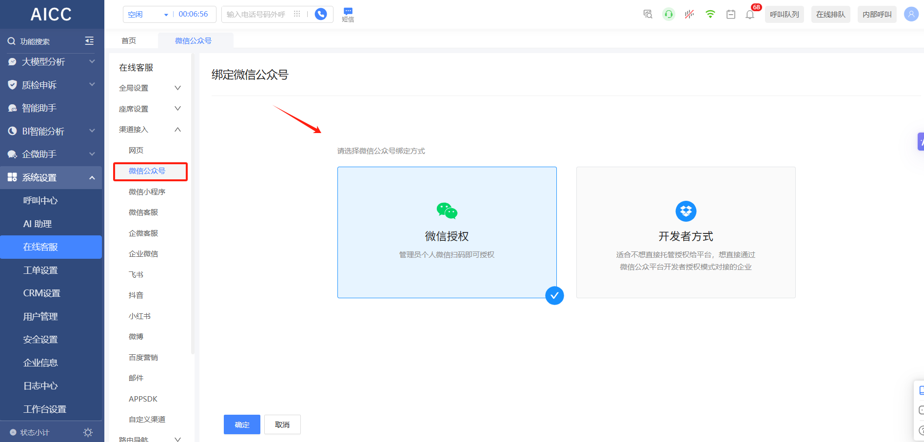Click the 取消 cancel button
Viewport: 924px width, 442px height.
tap(282, 424)
